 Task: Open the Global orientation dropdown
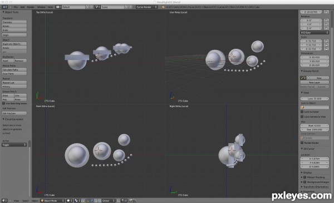pyautogui.click(x=109, y=200)
